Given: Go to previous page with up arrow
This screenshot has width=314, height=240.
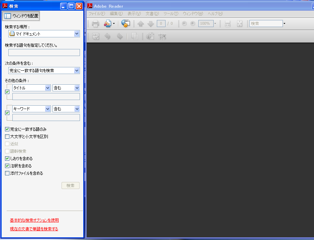Looking at the screenshot, I should coord(140,24).
